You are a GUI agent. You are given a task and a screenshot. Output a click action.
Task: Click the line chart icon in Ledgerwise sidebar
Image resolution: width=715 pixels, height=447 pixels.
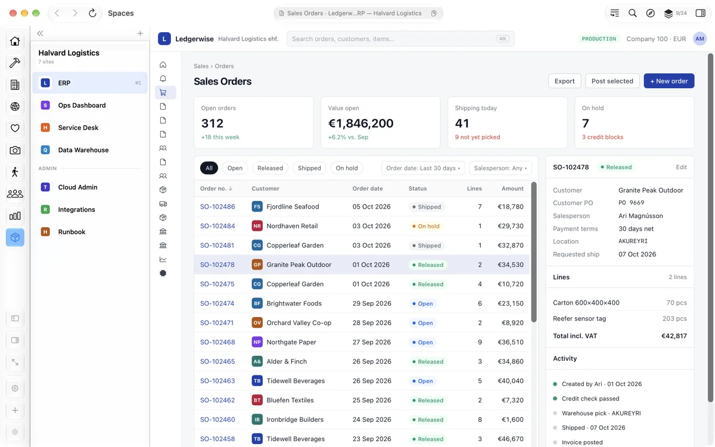click(x=163, y=259)
